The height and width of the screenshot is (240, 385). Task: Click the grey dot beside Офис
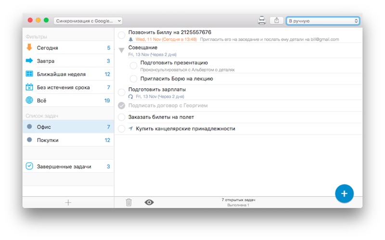click(x=29, y=127)
